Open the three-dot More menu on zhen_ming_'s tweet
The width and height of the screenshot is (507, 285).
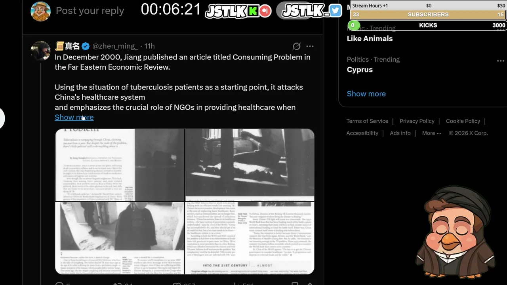pyautogui.click(x=310, y=46)
